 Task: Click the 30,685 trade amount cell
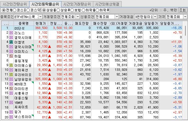(x=137, y=28)
